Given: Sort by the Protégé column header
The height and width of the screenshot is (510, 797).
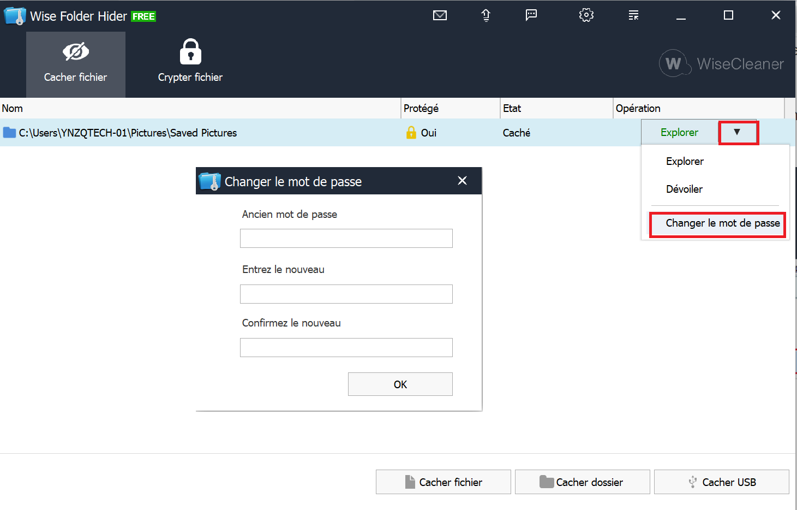Looking at the screenshot, I should (x=451, y=109).
